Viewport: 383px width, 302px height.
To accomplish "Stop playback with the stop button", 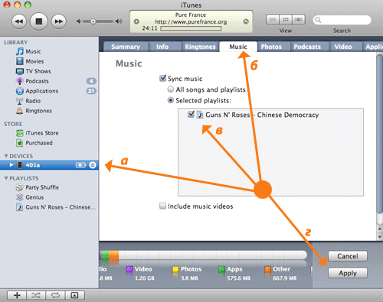I will click(39, 21).
